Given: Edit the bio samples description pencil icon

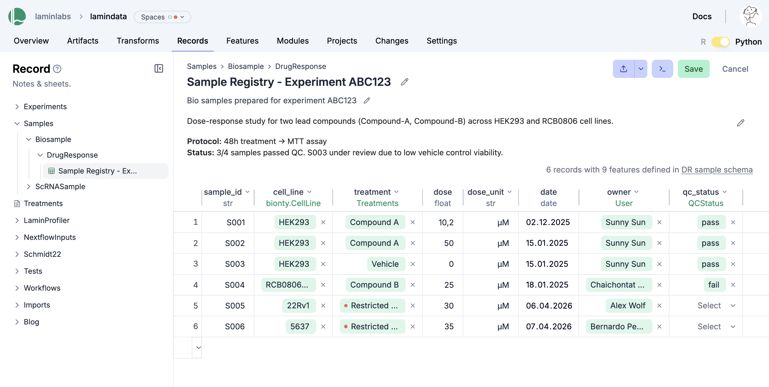Looking at the screenshot, I should 367,101.
